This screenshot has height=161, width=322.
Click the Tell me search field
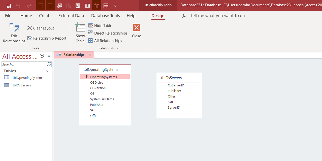217,16
